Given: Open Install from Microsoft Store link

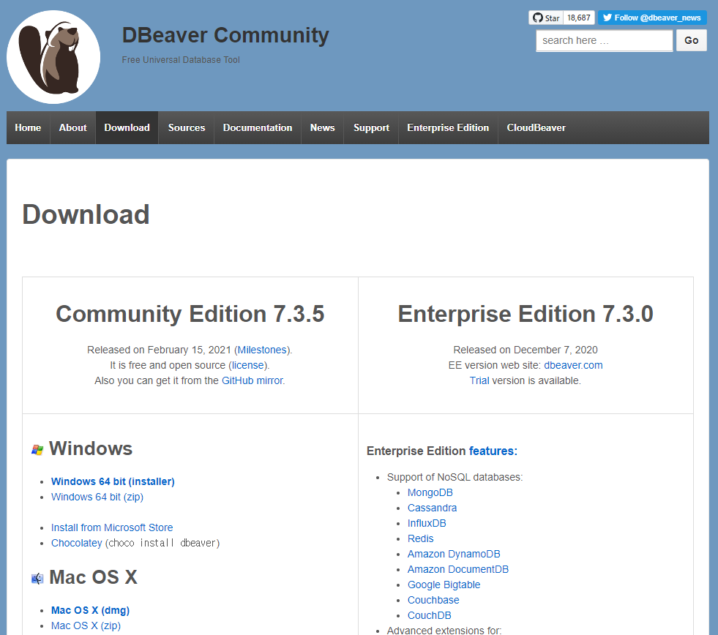Looking at the screenshot, I should pyautogui.click(x=112, y=527).
